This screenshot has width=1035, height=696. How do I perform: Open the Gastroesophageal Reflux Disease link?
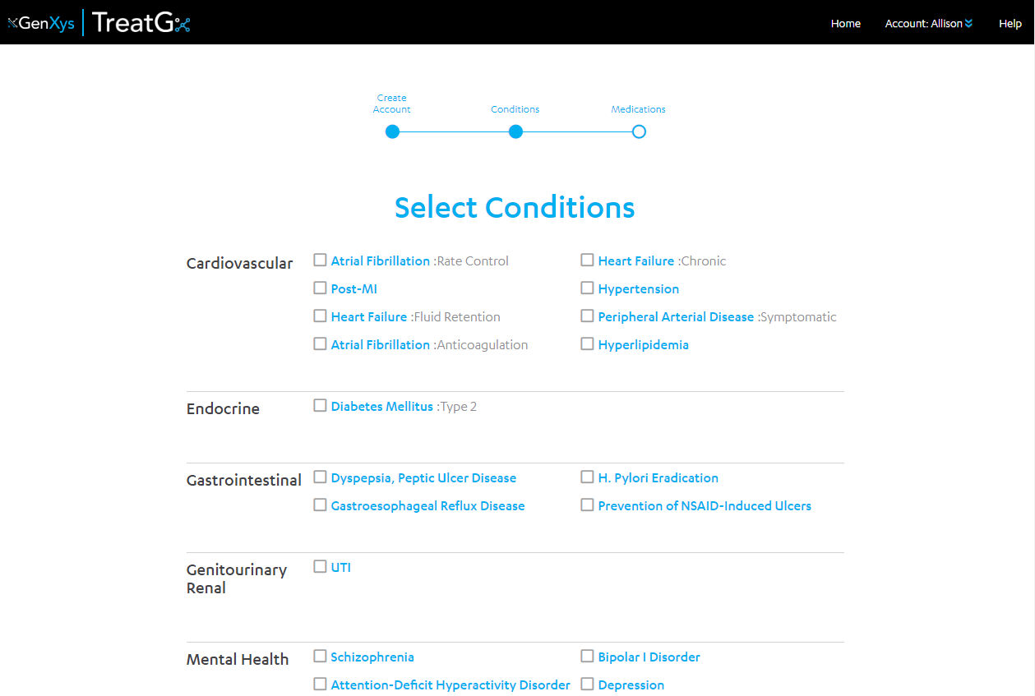pyautogui.click(x=427, y=506)
